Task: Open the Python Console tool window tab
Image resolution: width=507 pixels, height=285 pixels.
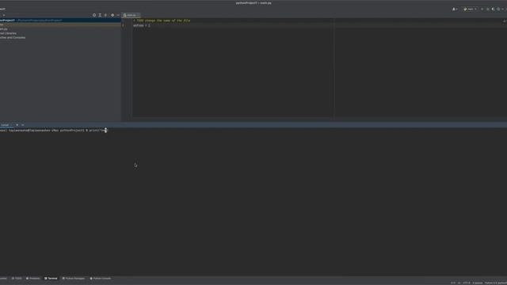Action: pyautogui.click(x=101, y=279)
